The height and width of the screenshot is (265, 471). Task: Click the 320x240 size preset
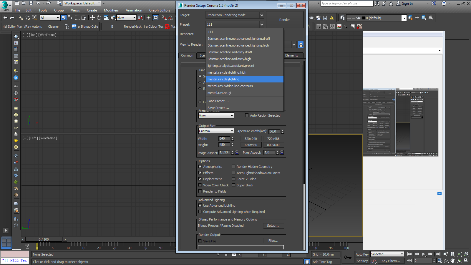click(251, 139)
